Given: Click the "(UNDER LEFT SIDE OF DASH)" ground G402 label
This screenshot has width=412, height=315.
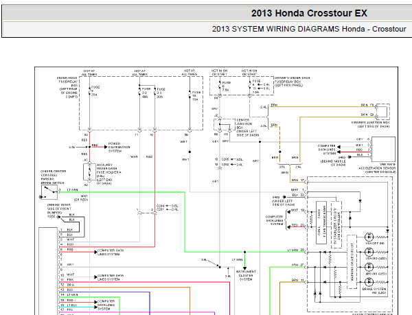Looking at the screenshot, I should click(283, 202).
